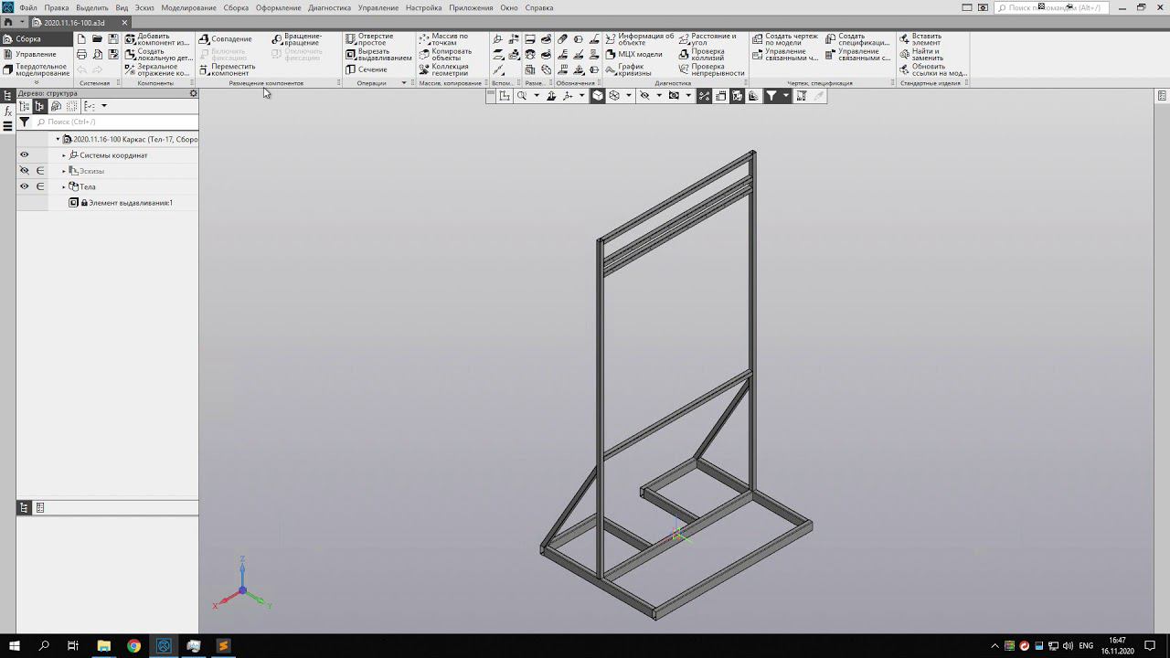Click the Массив по точкам tool
Viewport: 1170px width, 658px height.
[x=443, y=39]
